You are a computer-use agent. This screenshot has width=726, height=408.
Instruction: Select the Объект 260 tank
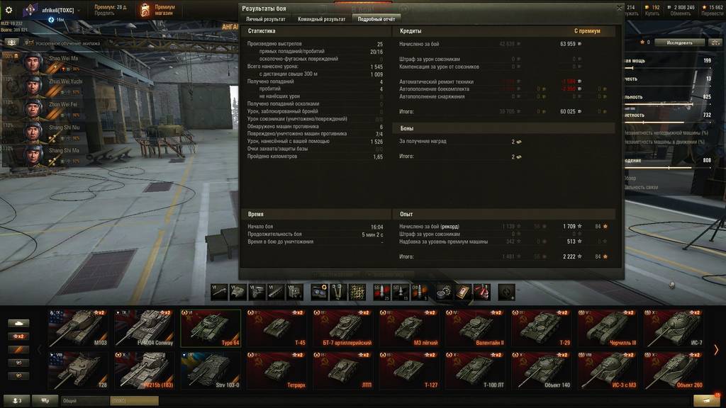coord(674,370)
